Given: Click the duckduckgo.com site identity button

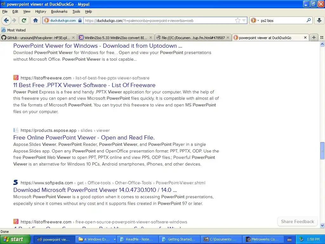Looking at the screenshot, I should coord(63,20).
